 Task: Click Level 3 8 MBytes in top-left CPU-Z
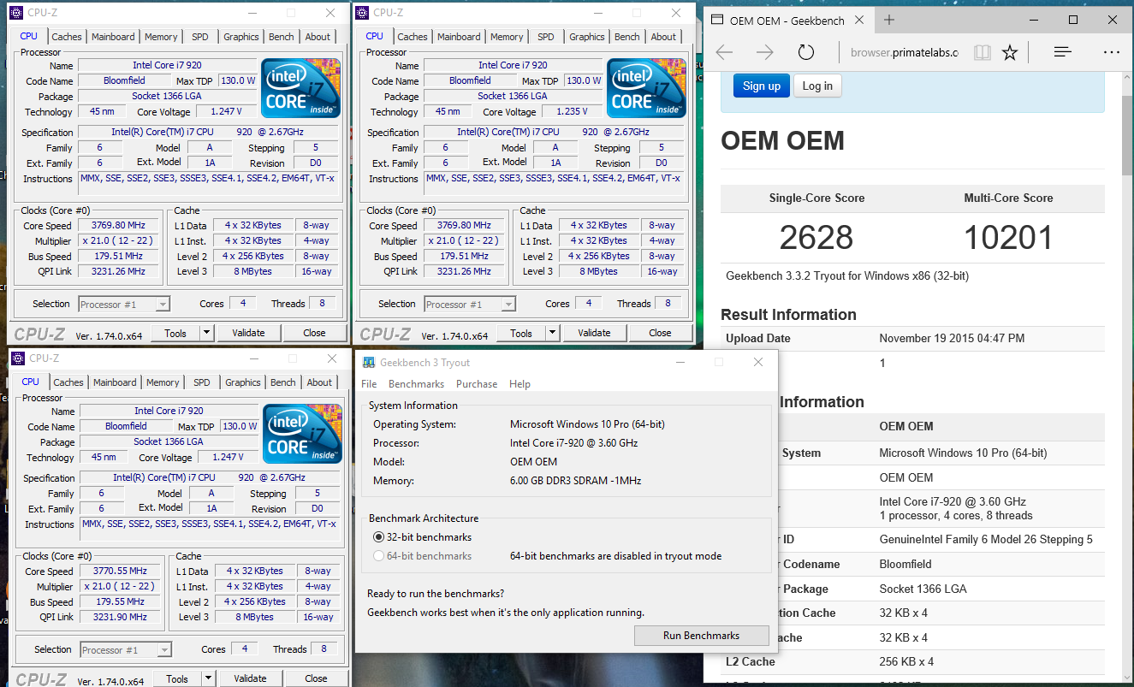(253, 272)
